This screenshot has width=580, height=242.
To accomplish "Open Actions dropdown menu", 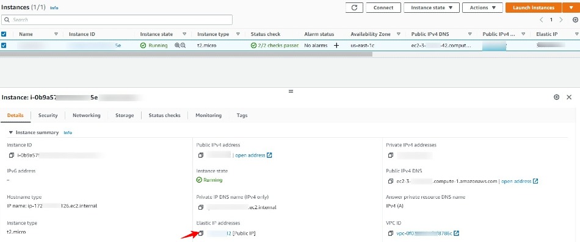I will click(482, 8).
